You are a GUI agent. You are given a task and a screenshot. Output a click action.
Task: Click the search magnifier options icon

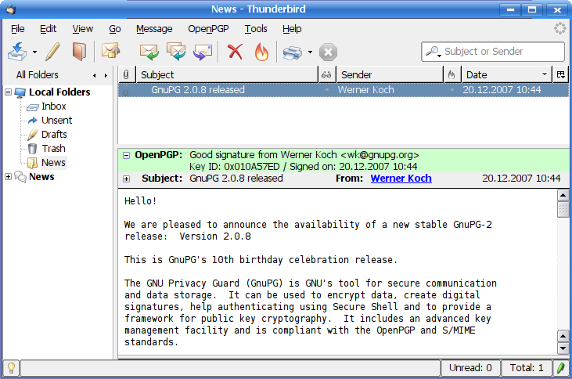point(433,52)
